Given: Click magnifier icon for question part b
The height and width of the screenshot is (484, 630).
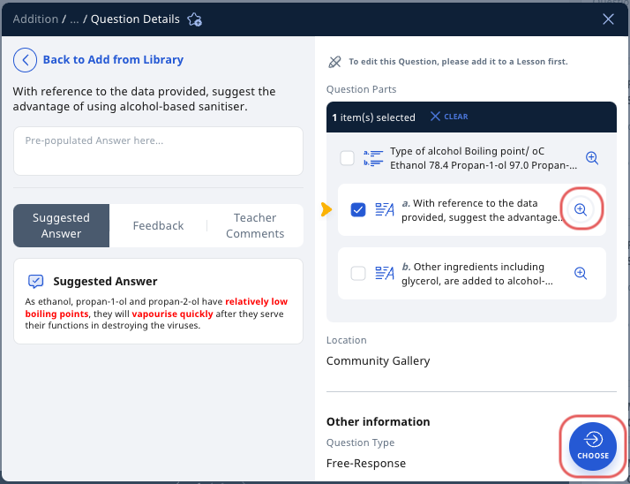Looking at the screenshot, I should (x=581, y=273).
